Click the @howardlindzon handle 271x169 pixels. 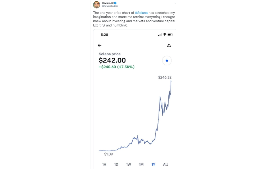click(110, 6)
